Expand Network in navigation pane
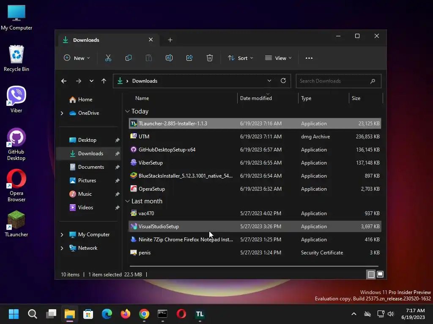This screenshot has width=433, height=324. pyautogui.click(x=62, y=248)
